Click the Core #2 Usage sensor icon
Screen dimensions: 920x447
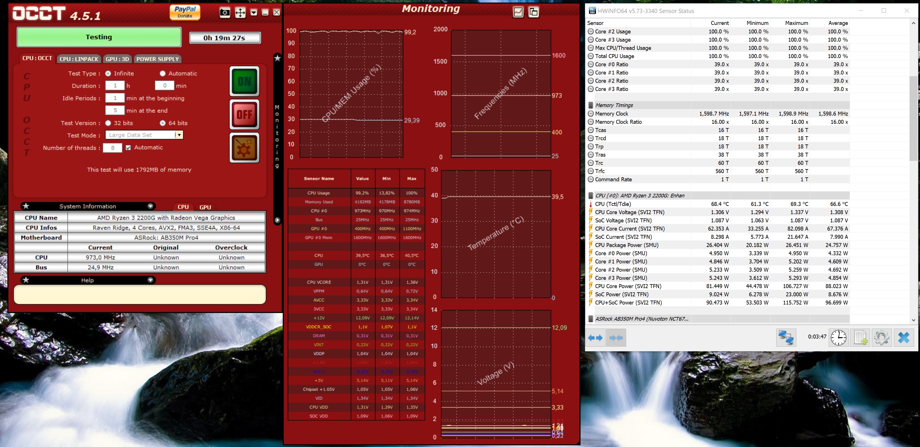tap(591, 31)
